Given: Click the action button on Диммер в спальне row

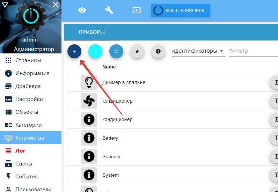Looking at the screenshot, I should pyautogui.click(x=274, y=82).
